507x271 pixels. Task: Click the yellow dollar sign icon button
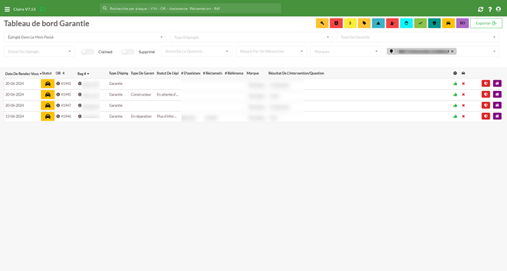coord(350,23)
